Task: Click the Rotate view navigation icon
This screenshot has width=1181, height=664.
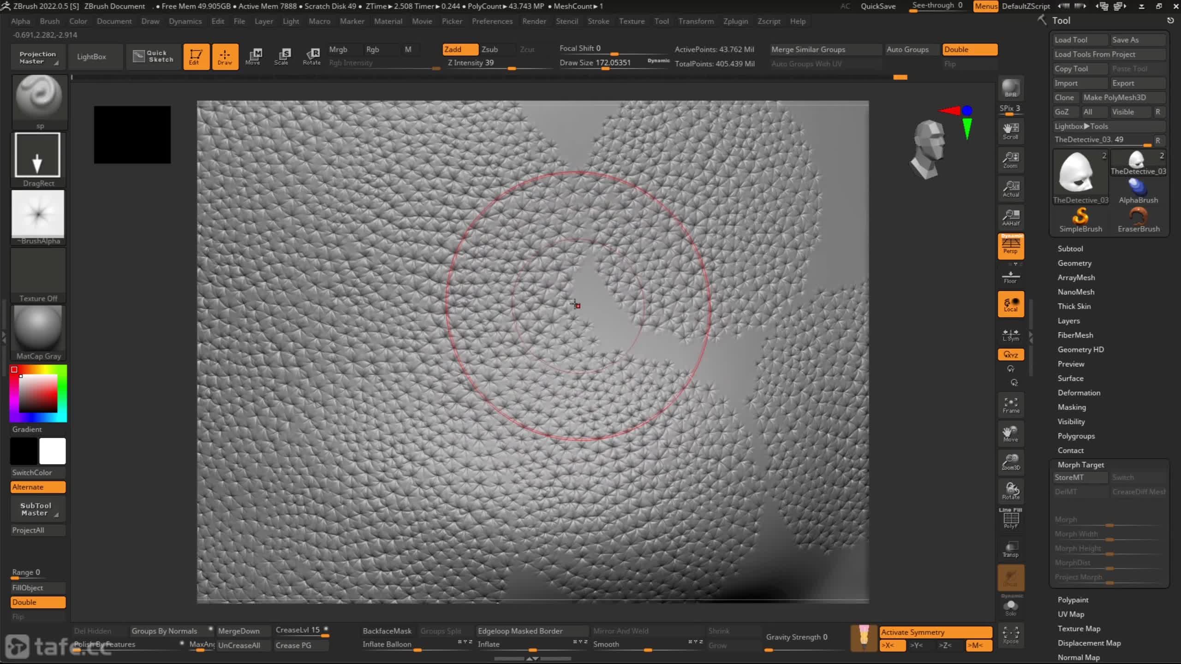Action: point(1010,491)
